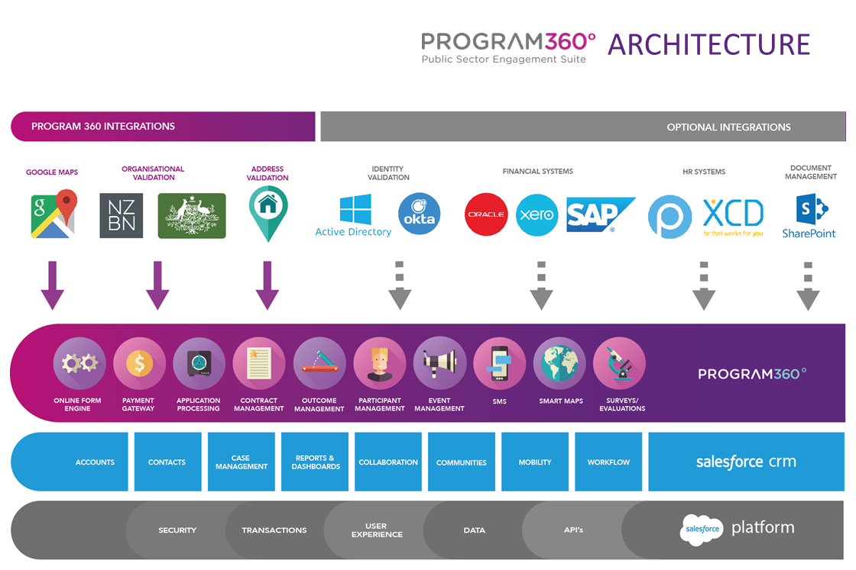Click the "platform" text beside the Salesforce cloud
Viewport: 856px width, 570px height.
(763, 527)
